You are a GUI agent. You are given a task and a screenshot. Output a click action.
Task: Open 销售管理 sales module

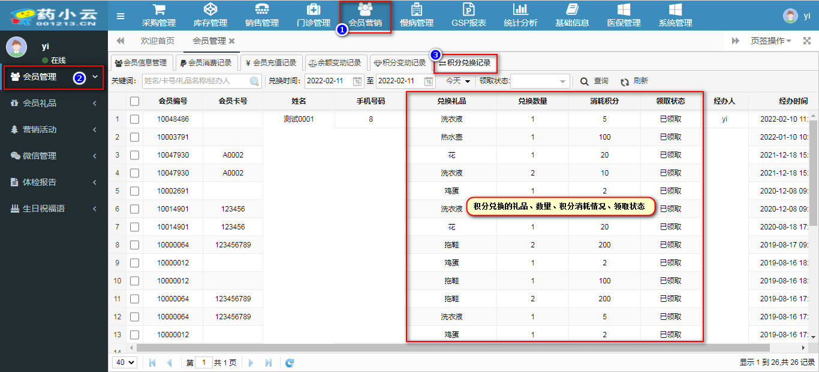pyautogui.click(x=262, y=16)
